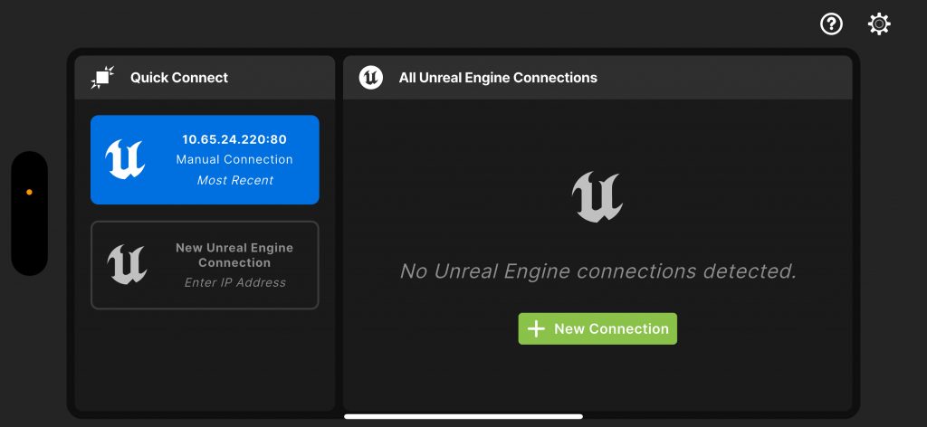Click the large Unreal logo above the no-connections message

coord(597,197)
